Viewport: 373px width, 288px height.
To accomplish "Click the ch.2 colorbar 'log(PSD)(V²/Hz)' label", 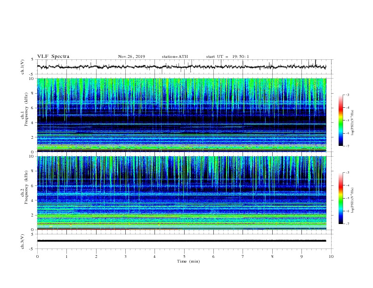I will pyautogui.click(x=352, y=200).
